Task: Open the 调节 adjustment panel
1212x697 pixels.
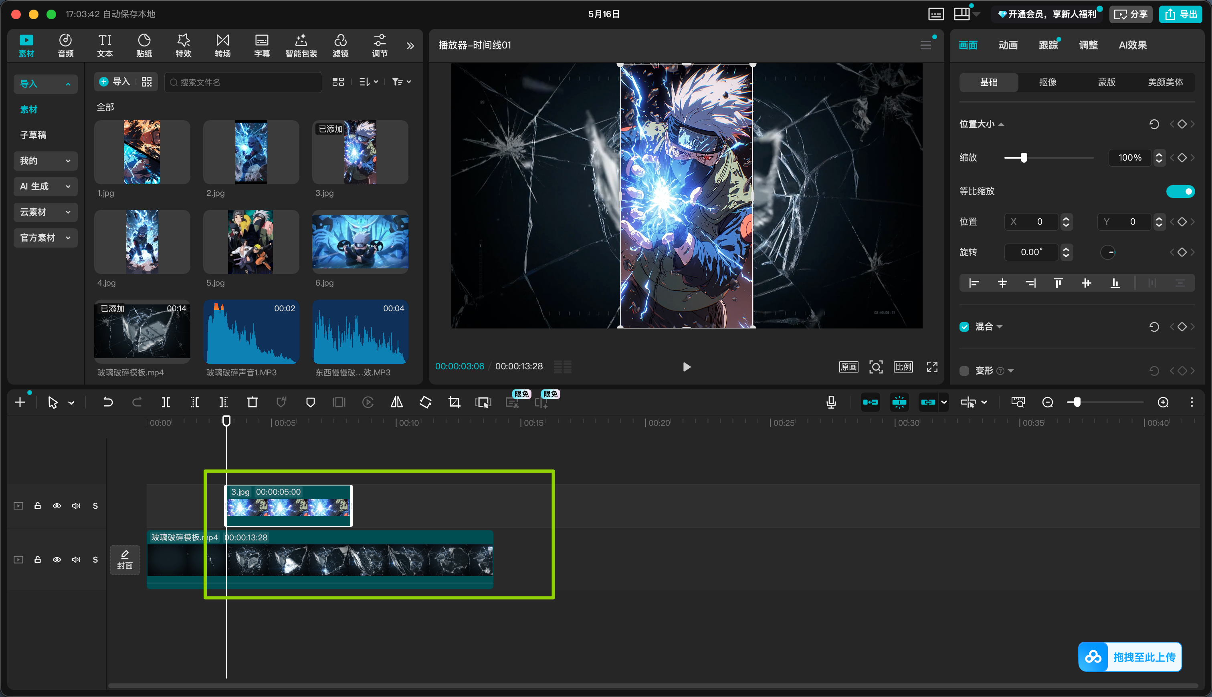Action: click(380, 46)
